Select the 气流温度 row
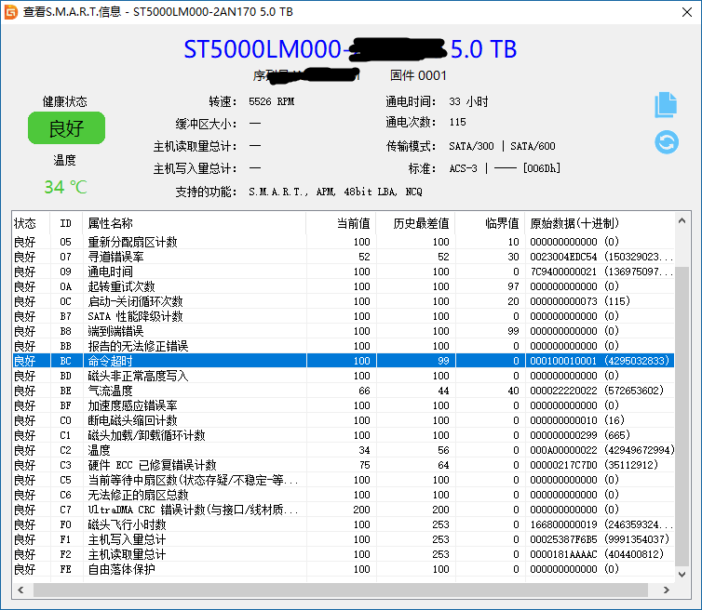This screenshot has width=702, height=610. (x=344, y=391)
